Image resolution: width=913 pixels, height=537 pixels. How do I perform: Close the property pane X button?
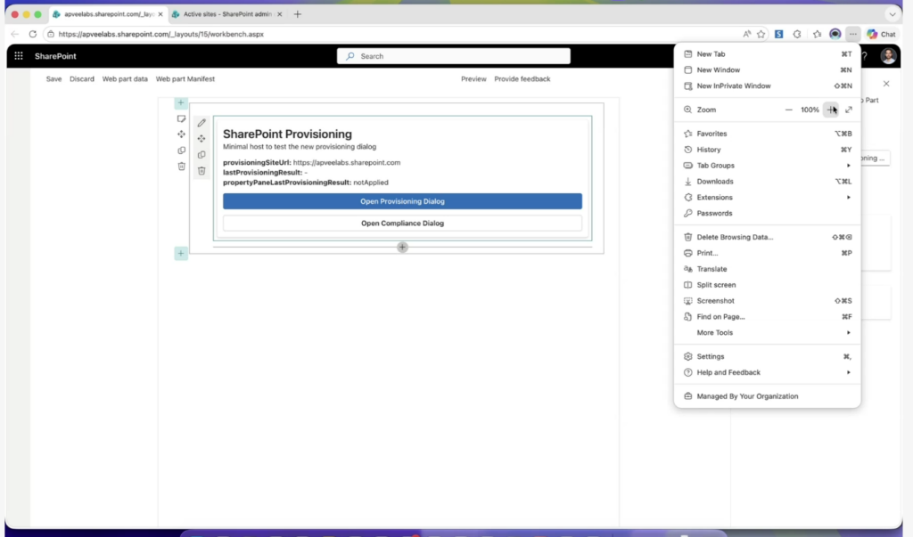886,84
